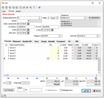104x98 pixels.
Task: Open the Księg. Z - Zakup dropdown
Action: pos(57,18)
